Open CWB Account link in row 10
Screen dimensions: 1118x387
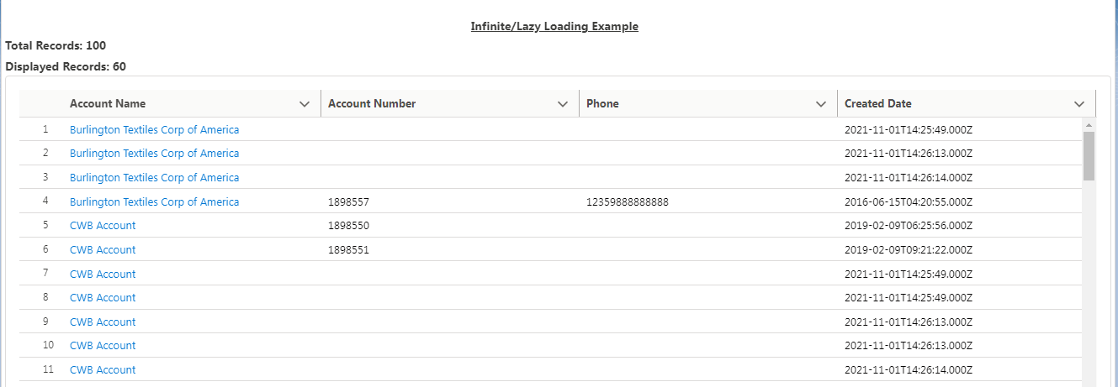pyautogui.click(x=103, y=346)
